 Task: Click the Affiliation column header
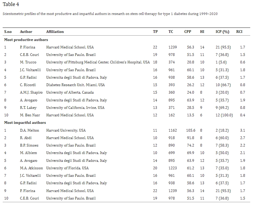[55, 32]
